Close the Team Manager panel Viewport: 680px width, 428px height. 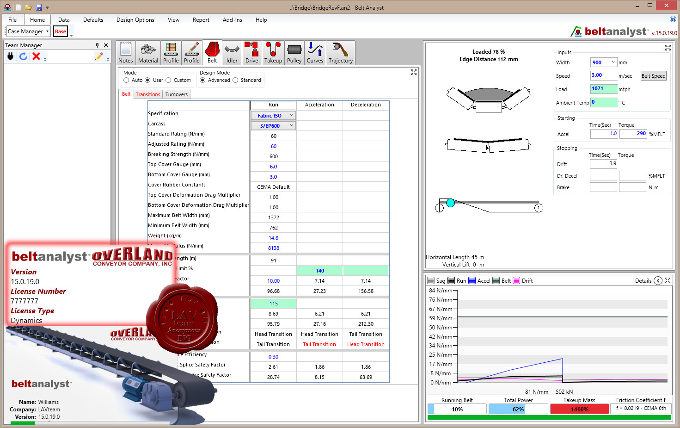pyautogui.click(x=106, y=45)
